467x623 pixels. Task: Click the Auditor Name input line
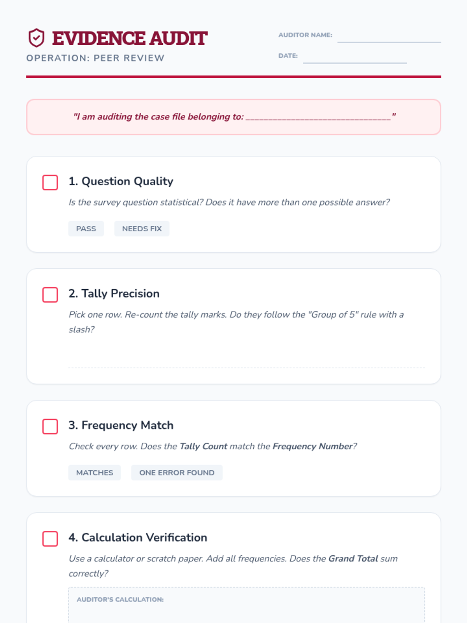click(389, 37)
